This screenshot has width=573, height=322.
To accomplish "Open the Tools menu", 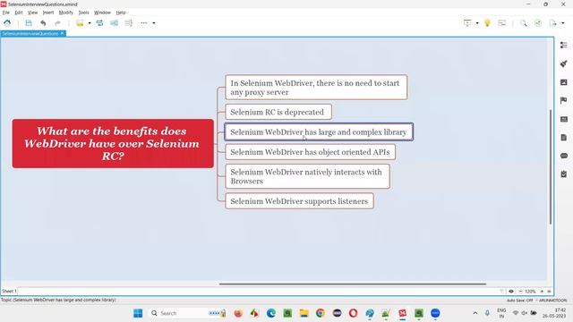I will click(83, 13).
